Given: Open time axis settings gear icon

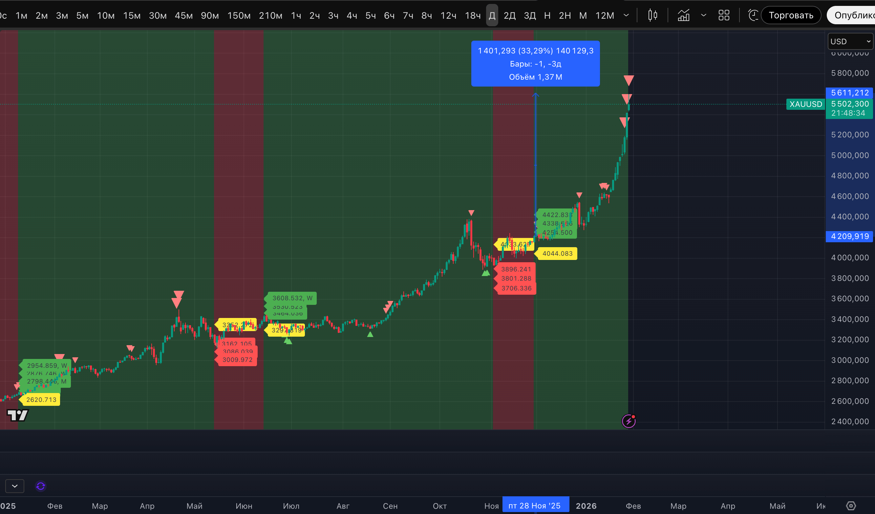Looking at the screenshot, I should tap(851, 506).
